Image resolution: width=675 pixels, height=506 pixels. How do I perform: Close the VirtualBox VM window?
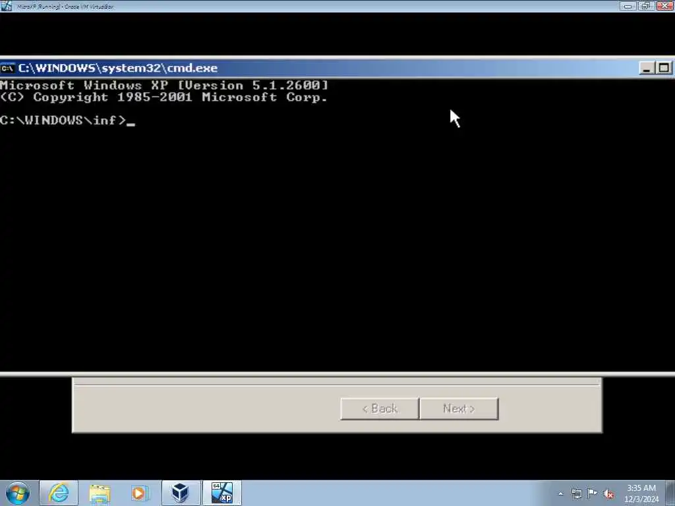[x=664, y=6]
